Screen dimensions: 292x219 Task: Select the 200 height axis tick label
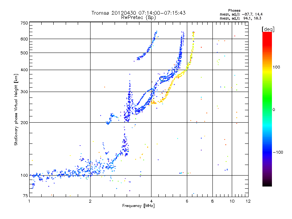pos(24,123)
